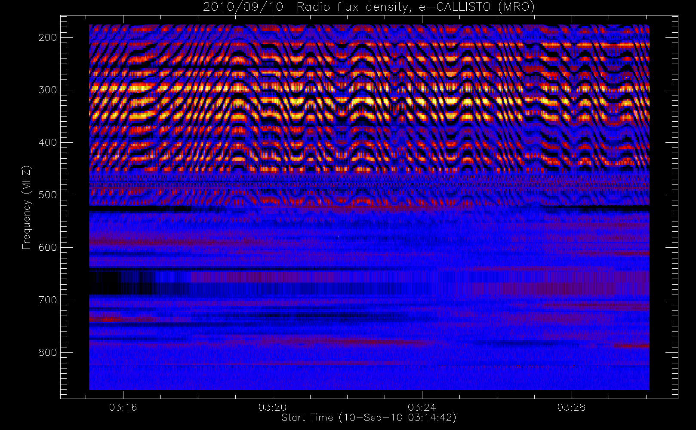Viewport: 696px width, 430px height.
Task: Click the 500 frequency tick label
Action: pyautogui.click(x=47, y=195)
